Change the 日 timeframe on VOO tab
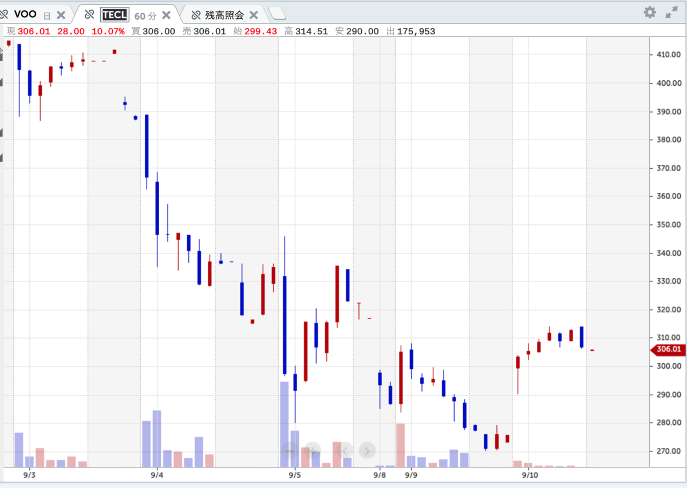 [48, 15]
